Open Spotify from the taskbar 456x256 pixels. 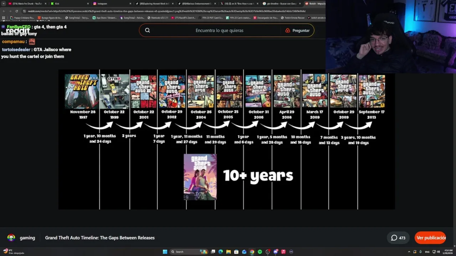[x=260, y=252]
